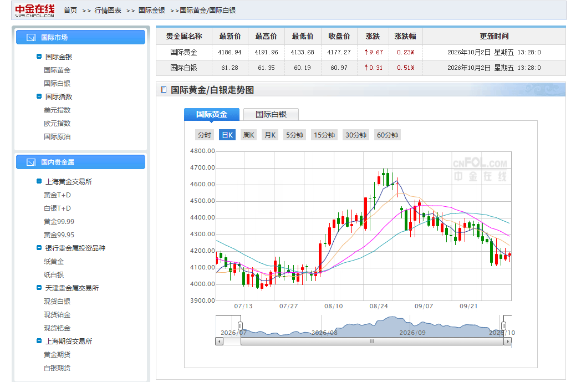This screenshot has height=382, width=576.
Task: Select the 5分钟 chart interval
Action: point(294,135)
